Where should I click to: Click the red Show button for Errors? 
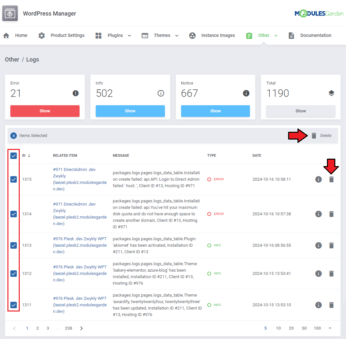pos(45,111)
